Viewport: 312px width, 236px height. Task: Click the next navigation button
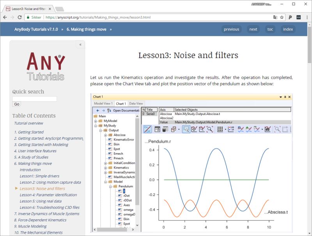tap(253, 29)
